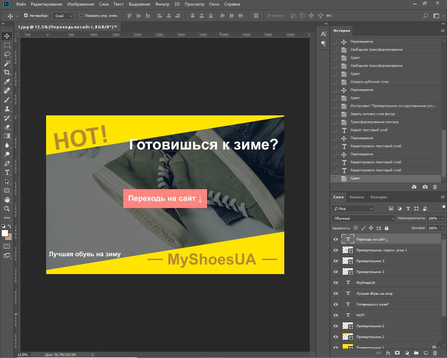This screenshot has width=447, height=358.
Task: Select the Magic Wand tool
Action: [7, 63]
